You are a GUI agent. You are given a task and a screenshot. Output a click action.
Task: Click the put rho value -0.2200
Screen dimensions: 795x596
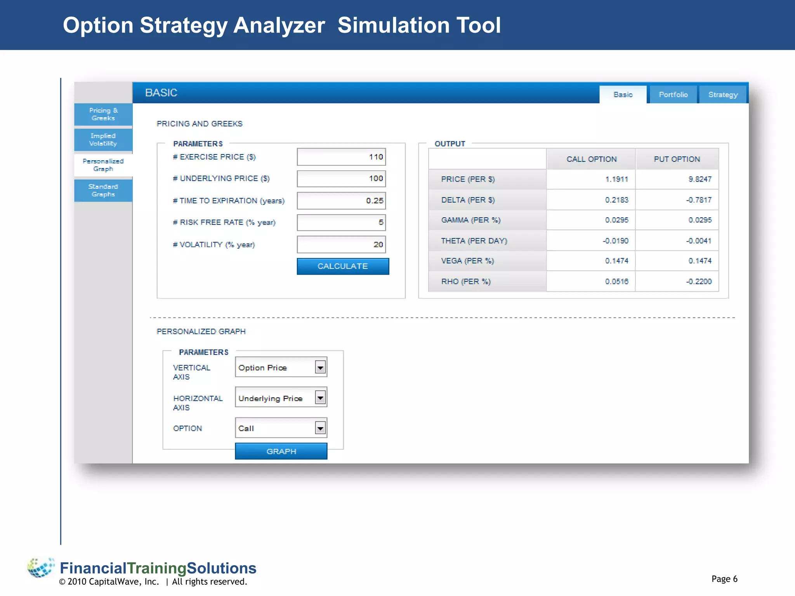(x=699, y=282)
